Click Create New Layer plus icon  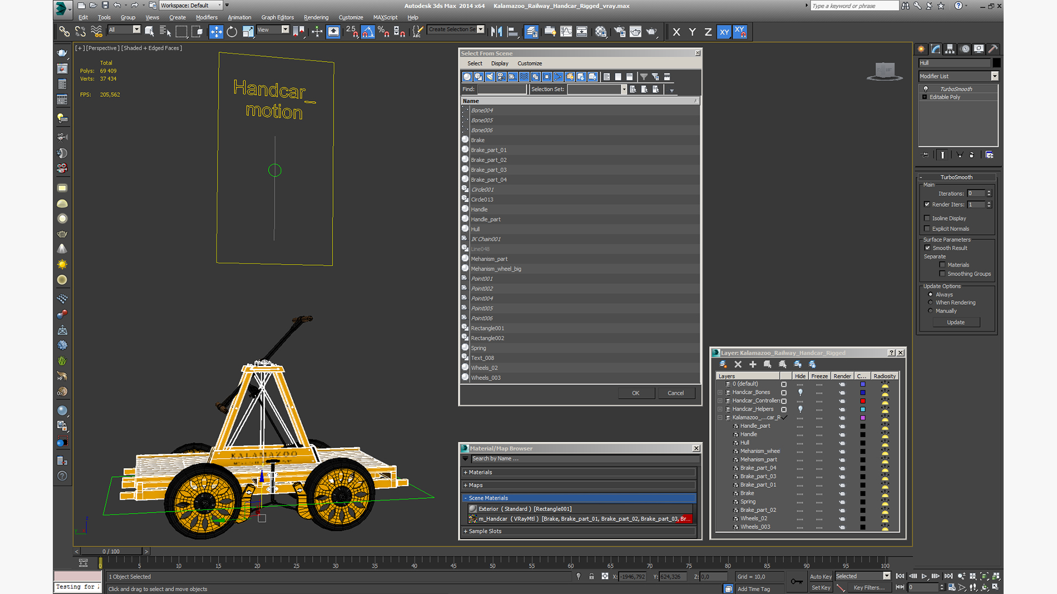pos(753,364)
